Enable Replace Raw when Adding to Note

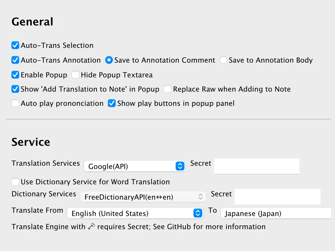(167, 89)
